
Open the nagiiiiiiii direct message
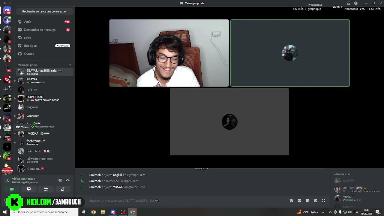(45, 107)
